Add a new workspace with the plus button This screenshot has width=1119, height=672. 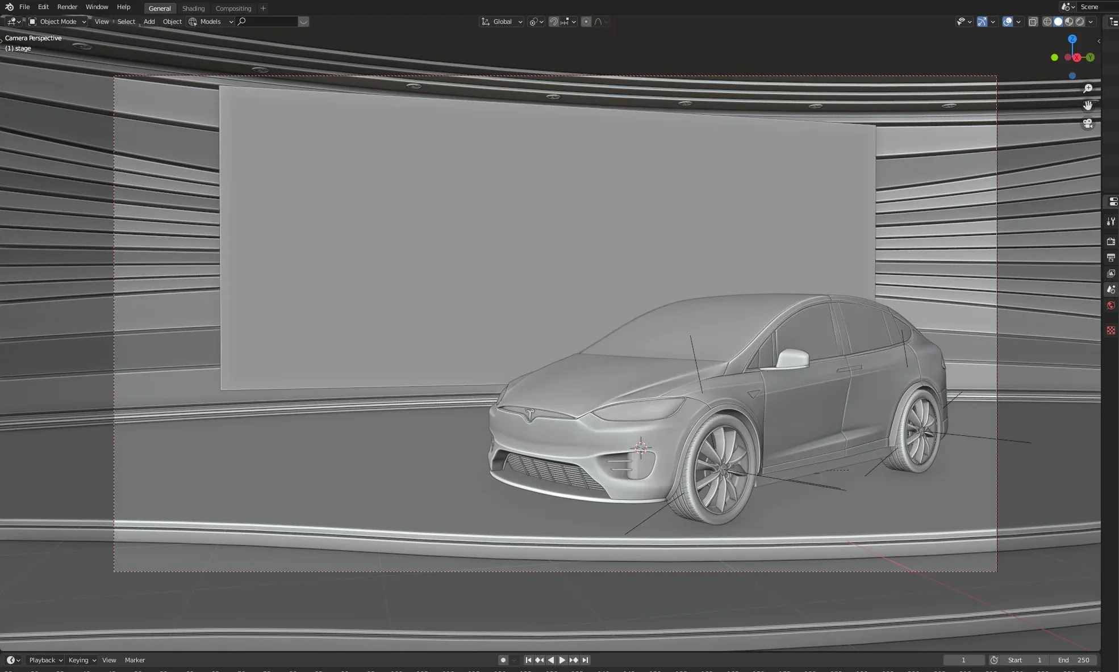tap(263, 8)
